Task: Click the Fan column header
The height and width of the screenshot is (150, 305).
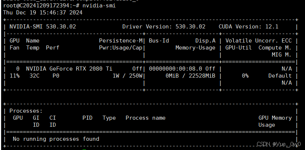Action: point(15,48)
